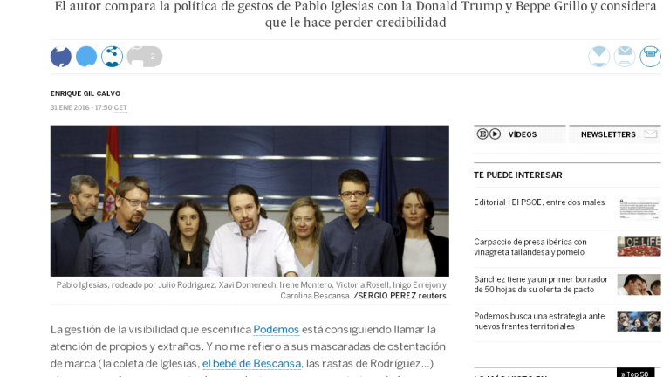Click the video play icon beside VÍDEOS
Screen dimensions: 670x377
pyautogui.click(x=495, y=134)
